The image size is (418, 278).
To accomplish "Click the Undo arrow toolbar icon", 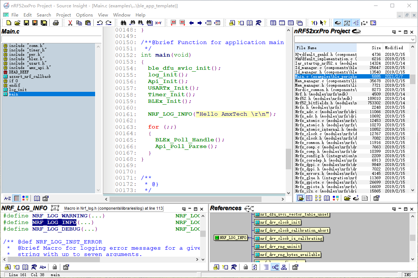I will 100,23.
